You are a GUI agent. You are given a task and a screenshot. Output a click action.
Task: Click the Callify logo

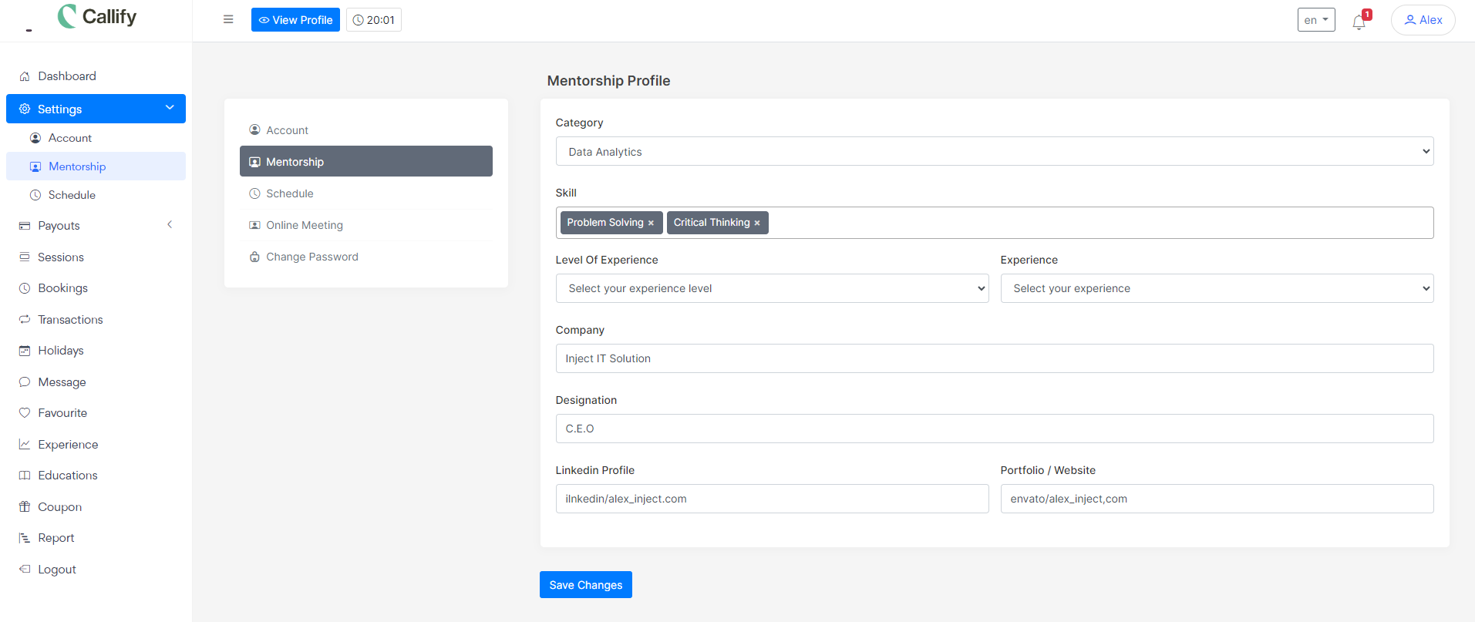click(x=97, y=16)
